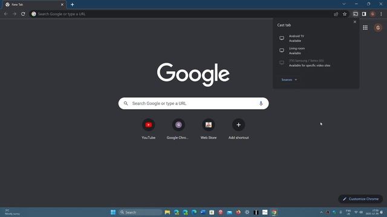Viewport: 387px width, 217px height.
Task: Expand the Sources dropdown
Action: (289, 80)
